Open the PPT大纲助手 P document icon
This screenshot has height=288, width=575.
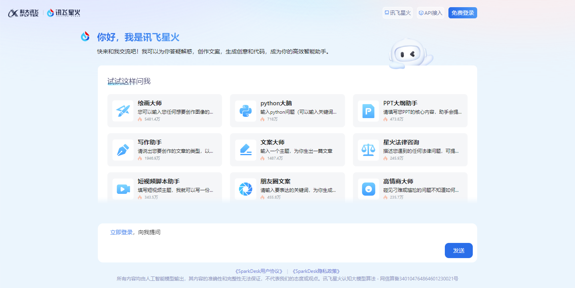tap(368, 111)
